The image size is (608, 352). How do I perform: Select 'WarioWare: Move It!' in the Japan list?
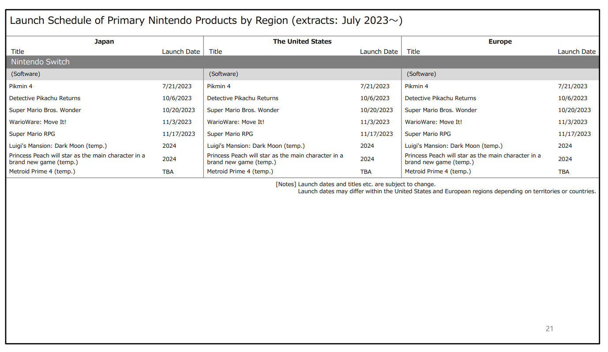point(38,122)
